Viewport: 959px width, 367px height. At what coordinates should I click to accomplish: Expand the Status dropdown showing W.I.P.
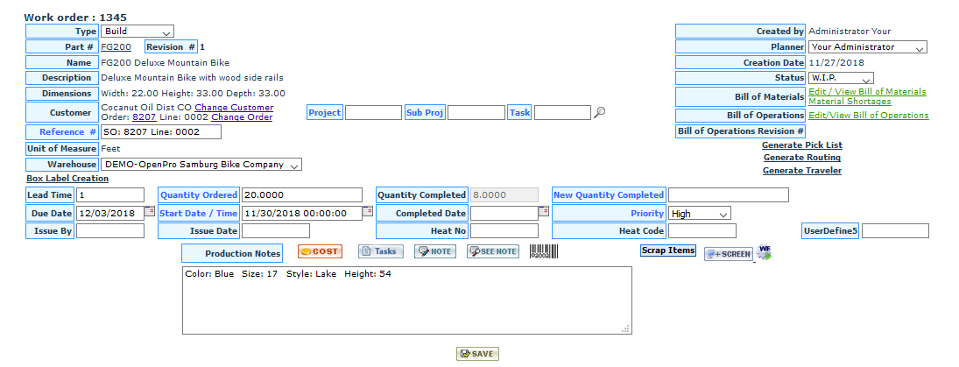pyautogui.click(x=841, y=79)
